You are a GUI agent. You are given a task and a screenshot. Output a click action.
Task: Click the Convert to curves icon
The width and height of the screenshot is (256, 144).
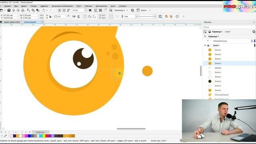point(177,16)
